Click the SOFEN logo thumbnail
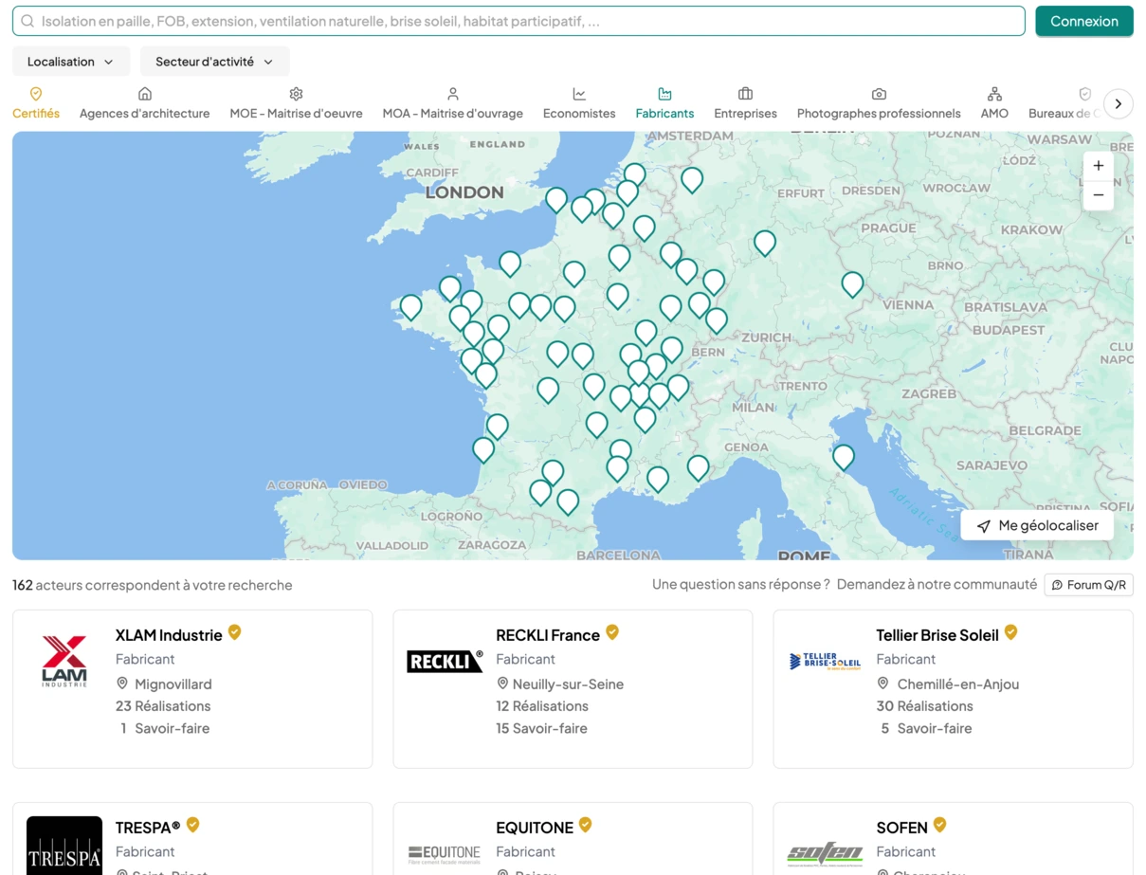Screen dimensions: 1146x875 coord(825,854)
